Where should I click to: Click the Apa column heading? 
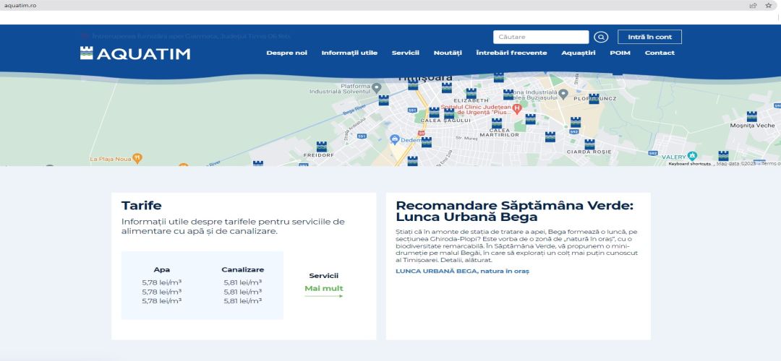[162, 269]
